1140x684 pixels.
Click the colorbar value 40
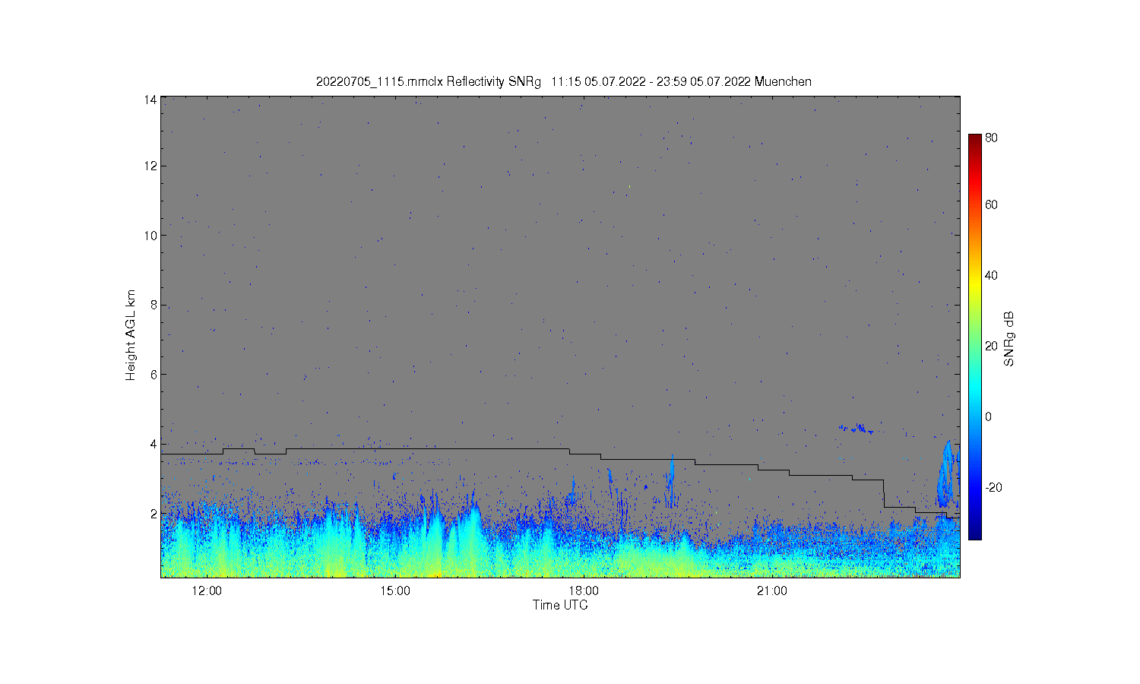coord(992,275)
